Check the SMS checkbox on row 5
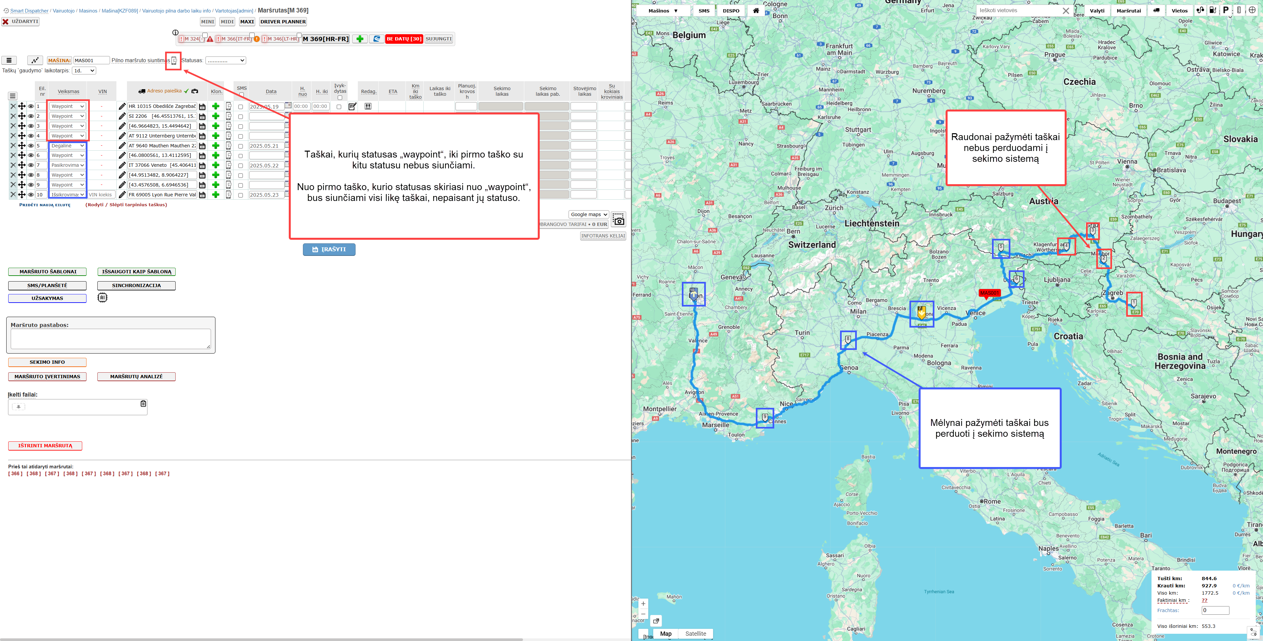Viewport: 1263px width, 641px height. (240, 146)
